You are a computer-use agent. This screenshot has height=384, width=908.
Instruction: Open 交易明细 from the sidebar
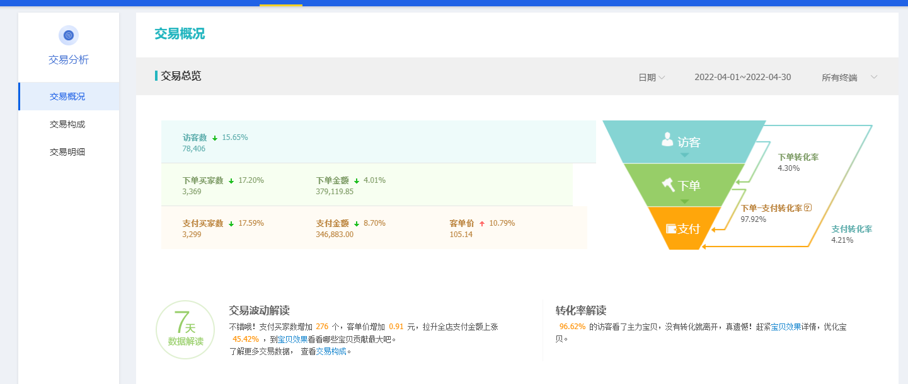[x=67, y=152]
